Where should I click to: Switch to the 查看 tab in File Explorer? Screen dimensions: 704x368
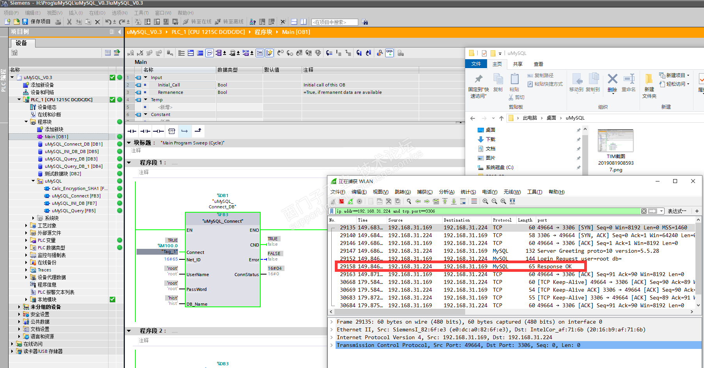tap(539, 64)
